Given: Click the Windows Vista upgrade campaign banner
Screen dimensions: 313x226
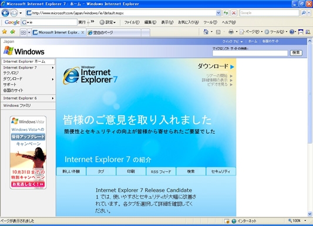Looking at the screenshot, I should pyautogui.click(x=28, y=153).
